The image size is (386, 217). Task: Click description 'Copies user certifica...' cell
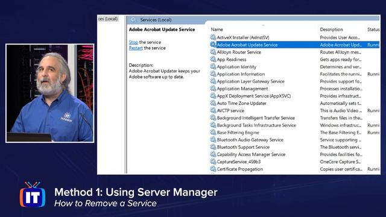click(x=341, y=169)
